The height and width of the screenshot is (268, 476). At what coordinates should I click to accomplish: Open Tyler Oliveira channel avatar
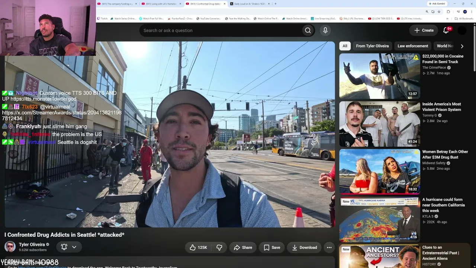pyautogui.click(x=10, y=247)
